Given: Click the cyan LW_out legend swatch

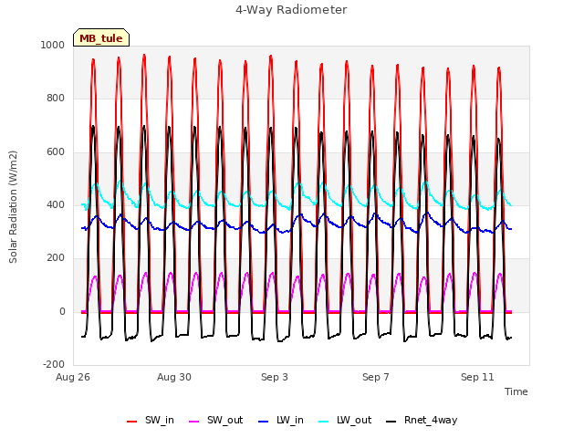Looking at the screenshot, I should tap(324, 422).
